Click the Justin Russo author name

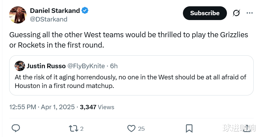pos(46,66)
